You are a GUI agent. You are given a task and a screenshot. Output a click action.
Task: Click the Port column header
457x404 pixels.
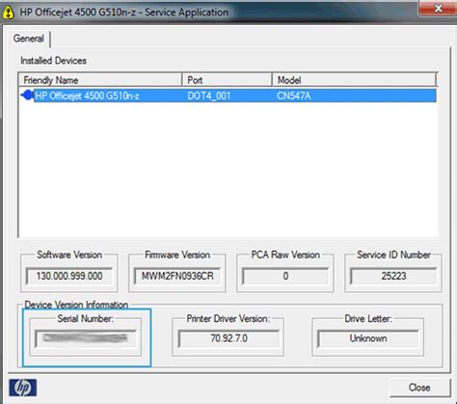pyautogui.click(x=227, y=80)
